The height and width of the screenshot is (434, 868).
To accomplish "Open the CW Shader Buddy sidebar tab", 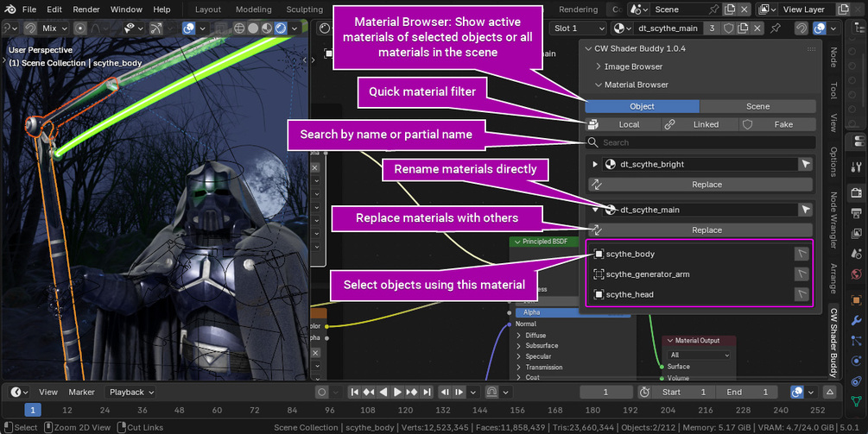I will coord(833,343).
